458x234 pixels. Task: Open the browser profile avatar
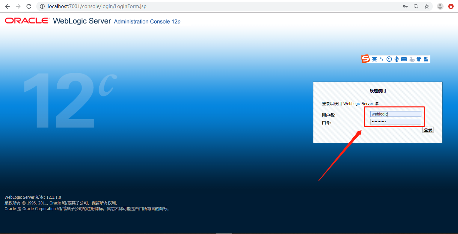pyautogui.click(x=440, y=6)
